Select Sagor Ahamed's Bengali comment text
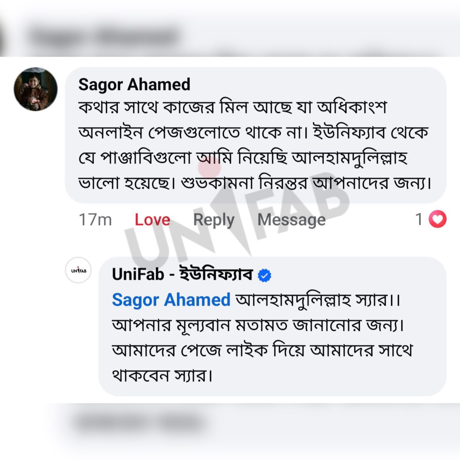The width and height of the screenshot is (460, 460). click(x=255, y=145)
